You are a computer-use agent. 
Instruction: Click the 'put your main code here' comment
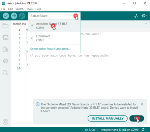tap(69, 56)
